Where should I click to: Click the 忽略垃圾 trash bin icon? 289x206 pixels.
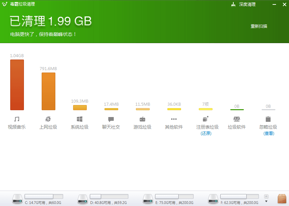[x=268, y=119]
